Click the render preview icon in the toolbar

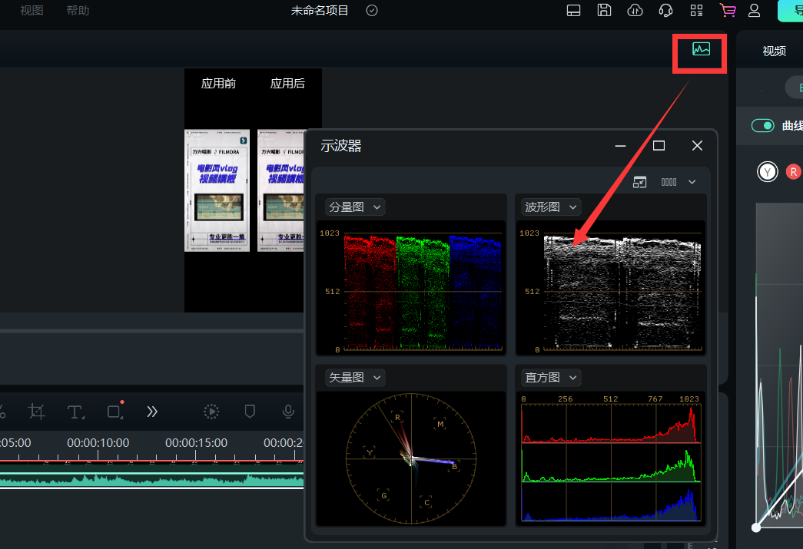click(211, 412)
